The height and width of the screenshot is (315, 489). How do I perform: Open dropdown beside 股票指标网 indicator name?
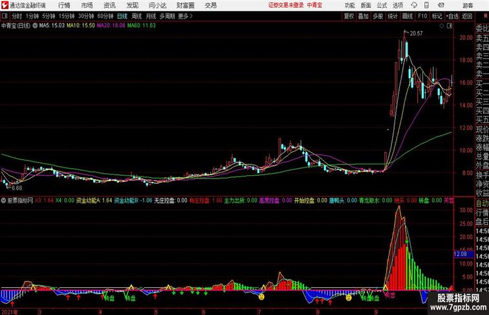pyautogui.click(x=4, y=201)
